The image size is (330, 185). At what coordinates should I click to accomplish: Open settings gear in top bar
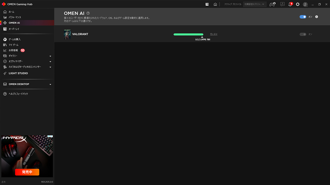click(298, 4)
